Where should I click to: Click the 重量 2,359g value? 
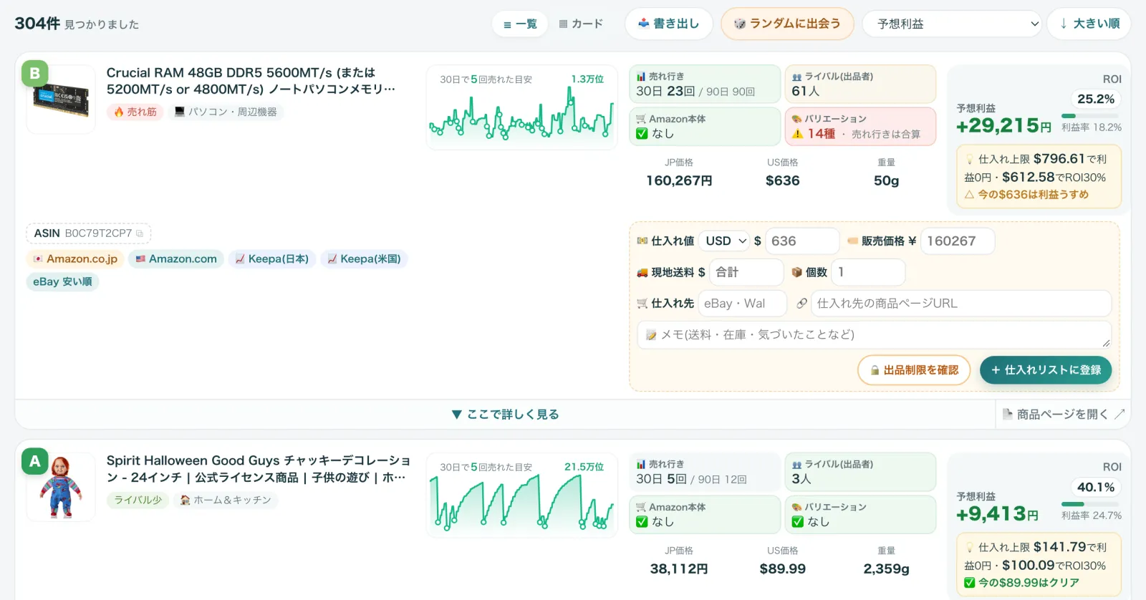[x=887, y=568]
